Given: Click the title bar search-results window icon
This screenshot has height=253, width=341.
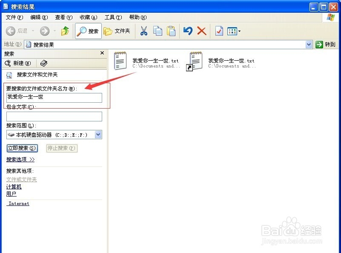Looking at the screenshot, I should pos(6,7).
